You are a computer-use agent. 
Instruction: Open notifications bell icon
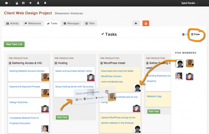(x=45, y=3)
